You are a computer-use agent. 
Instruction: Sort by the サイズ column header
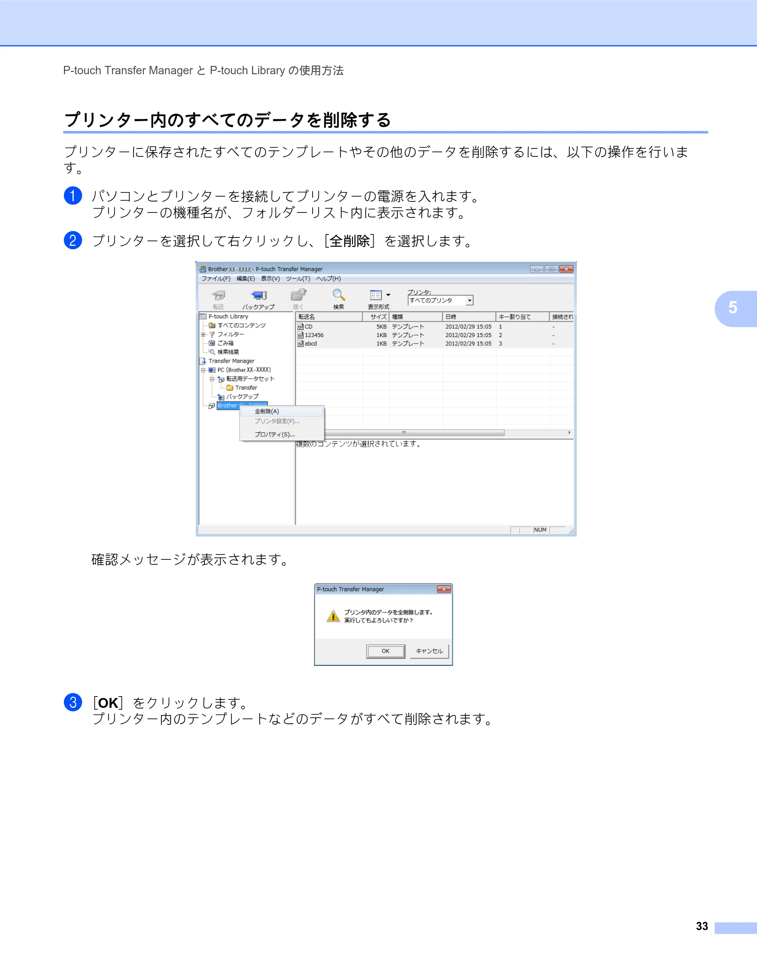(x=376, y=317)
